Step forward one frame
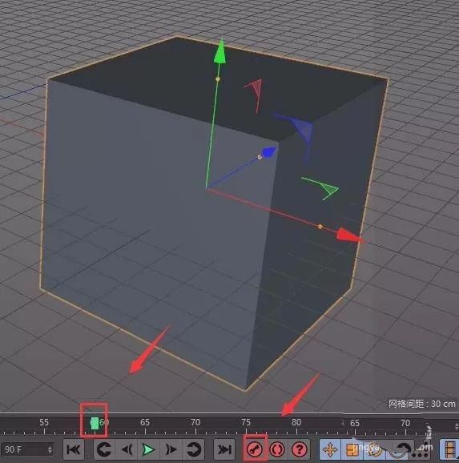Screen dimensions: 459x463 (171, 449)
